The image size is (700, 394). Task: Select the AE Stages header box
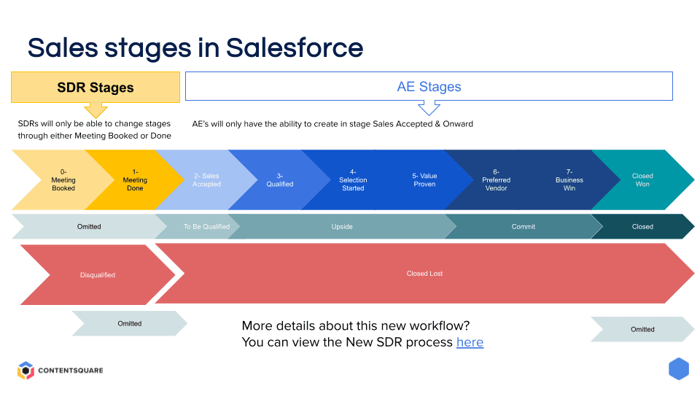(429, 86)
